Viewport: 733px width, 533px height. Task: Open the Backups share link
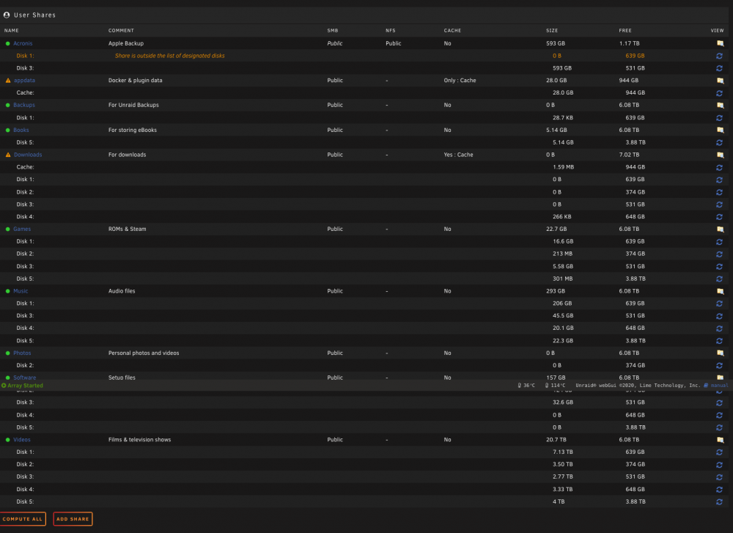(x=24, y=105)
